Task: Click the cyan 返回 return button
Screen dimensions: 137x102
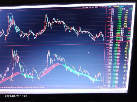Action: pos(110,7)
